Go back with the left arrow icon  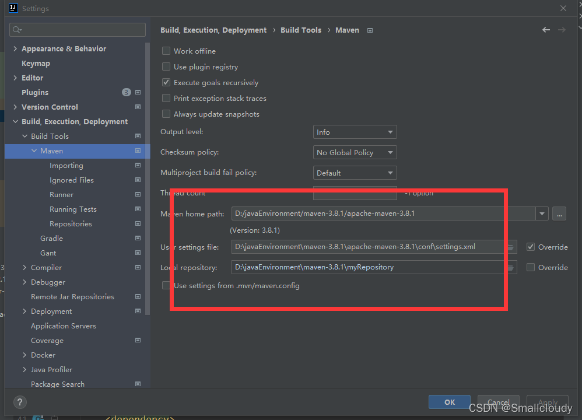coord(546,30)
